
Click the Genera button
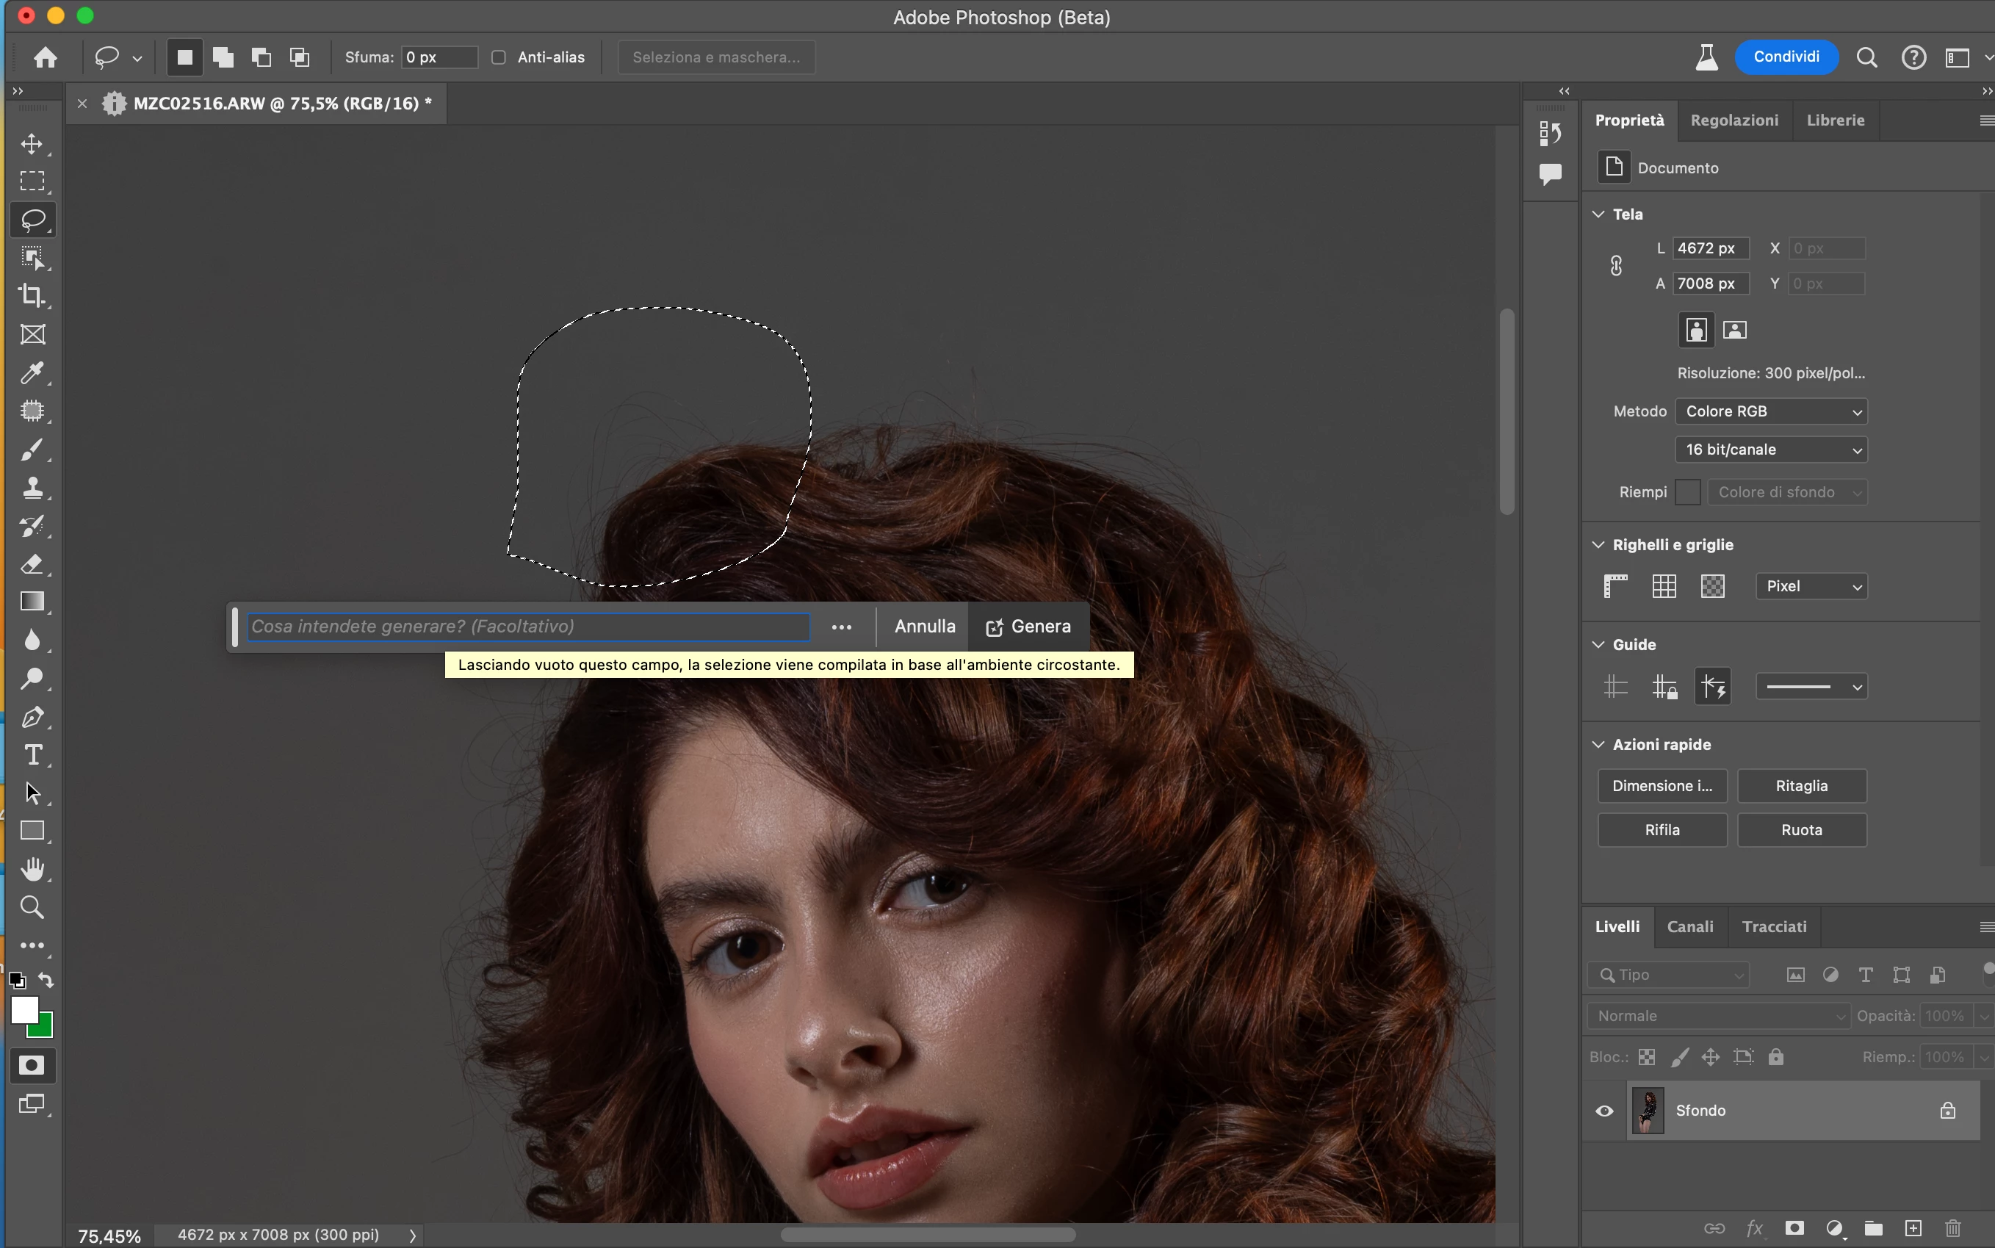[x=1028, y=627]
